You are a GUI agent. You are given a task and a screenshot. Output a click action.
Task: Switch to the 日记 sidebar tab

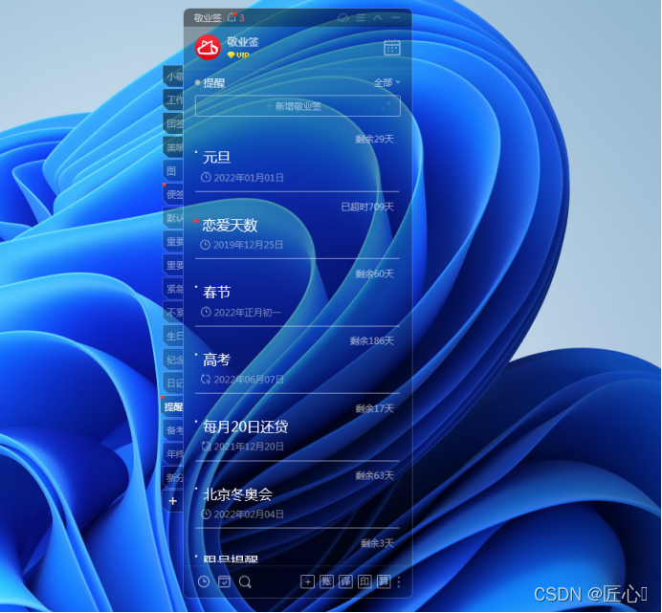(174, 383)
